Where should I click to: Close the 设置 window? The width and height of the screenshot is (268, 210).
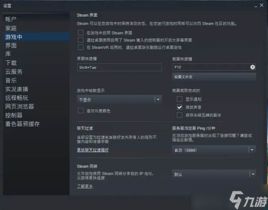click(262, 5)
